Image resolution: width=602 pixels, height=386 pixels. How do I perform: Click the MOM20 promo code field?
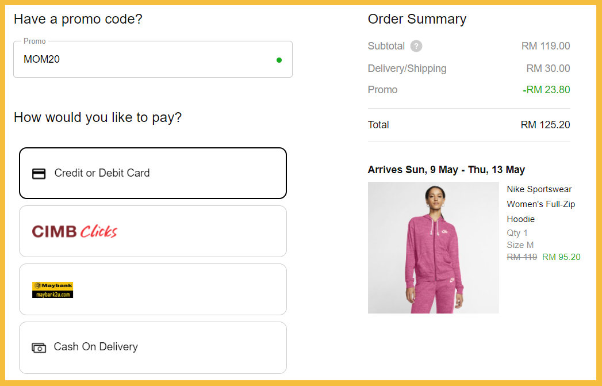point(144,59)
